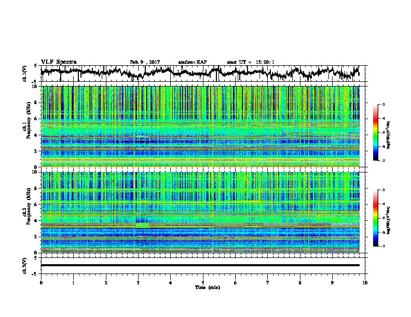Screen dimensions: 411x317
Task: Click the "-3" label on ch.2 color bar
Action: [x=383, y=190]
